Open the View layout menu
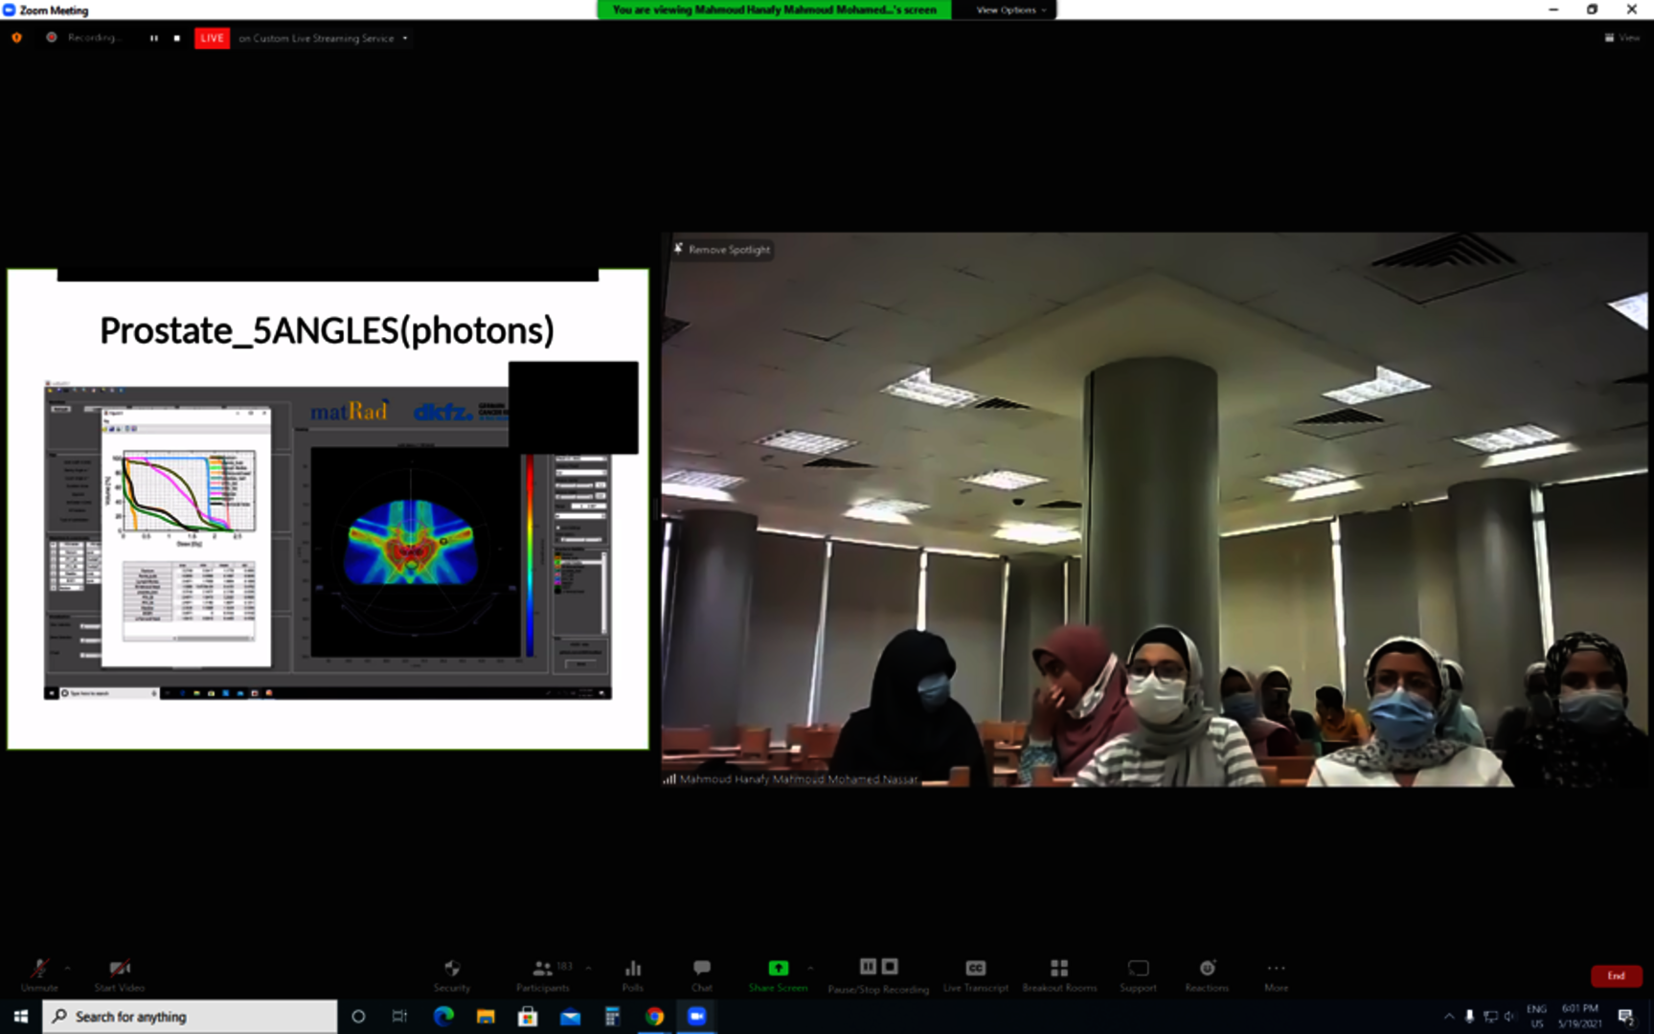Image resolution: width=1654 pixels, height=1034 pixels. [1622, 38]
